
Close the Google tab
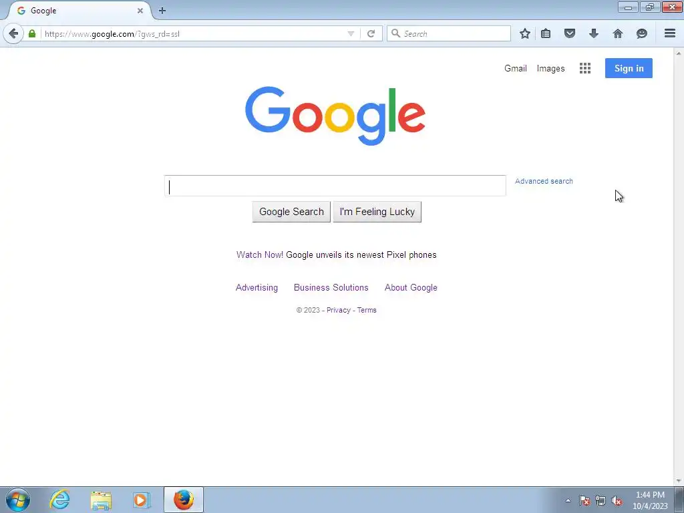point(140,11)
